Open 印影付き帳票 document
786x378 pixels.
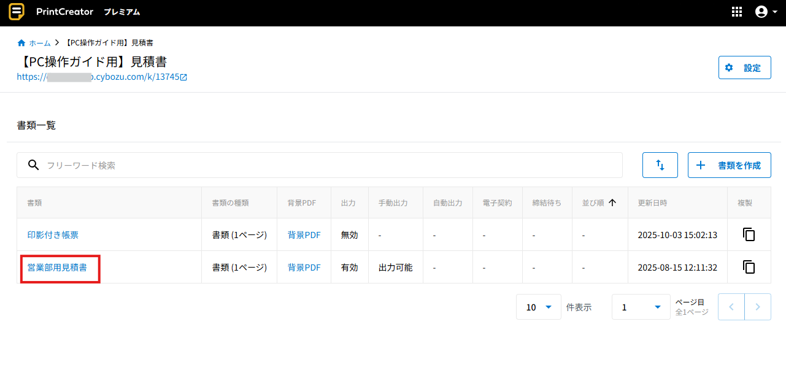coord(53,235)
